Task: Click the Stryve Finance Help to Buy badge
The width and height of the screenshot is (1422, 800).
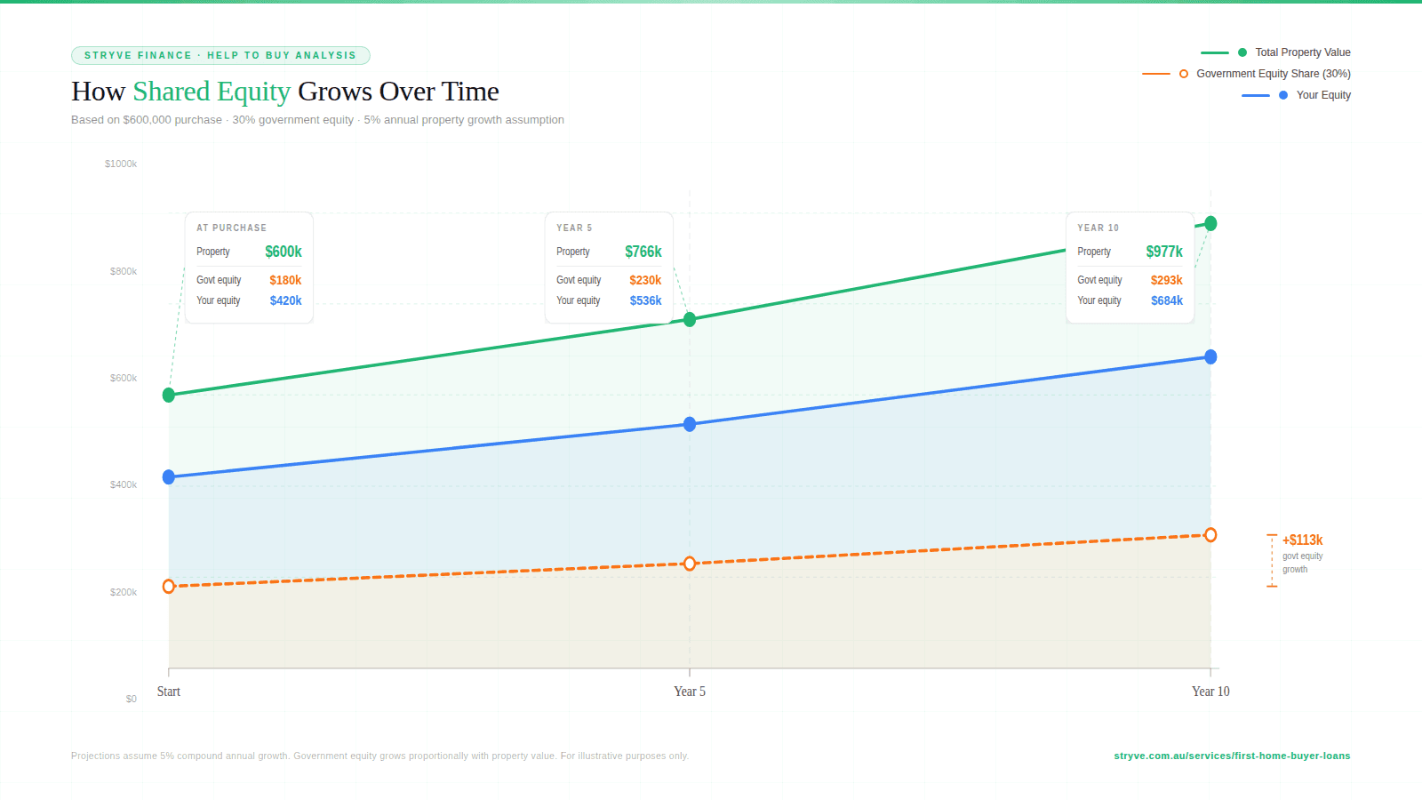Action: [x=220, y=55]
